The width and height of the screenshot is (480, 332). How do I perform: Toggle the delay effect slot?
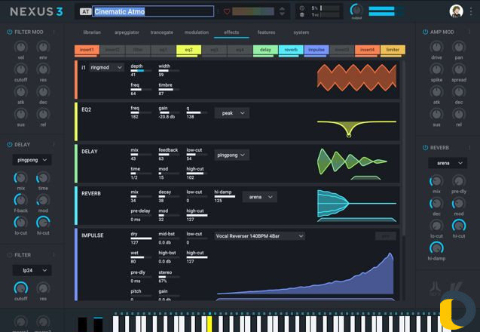click(265, 50)
